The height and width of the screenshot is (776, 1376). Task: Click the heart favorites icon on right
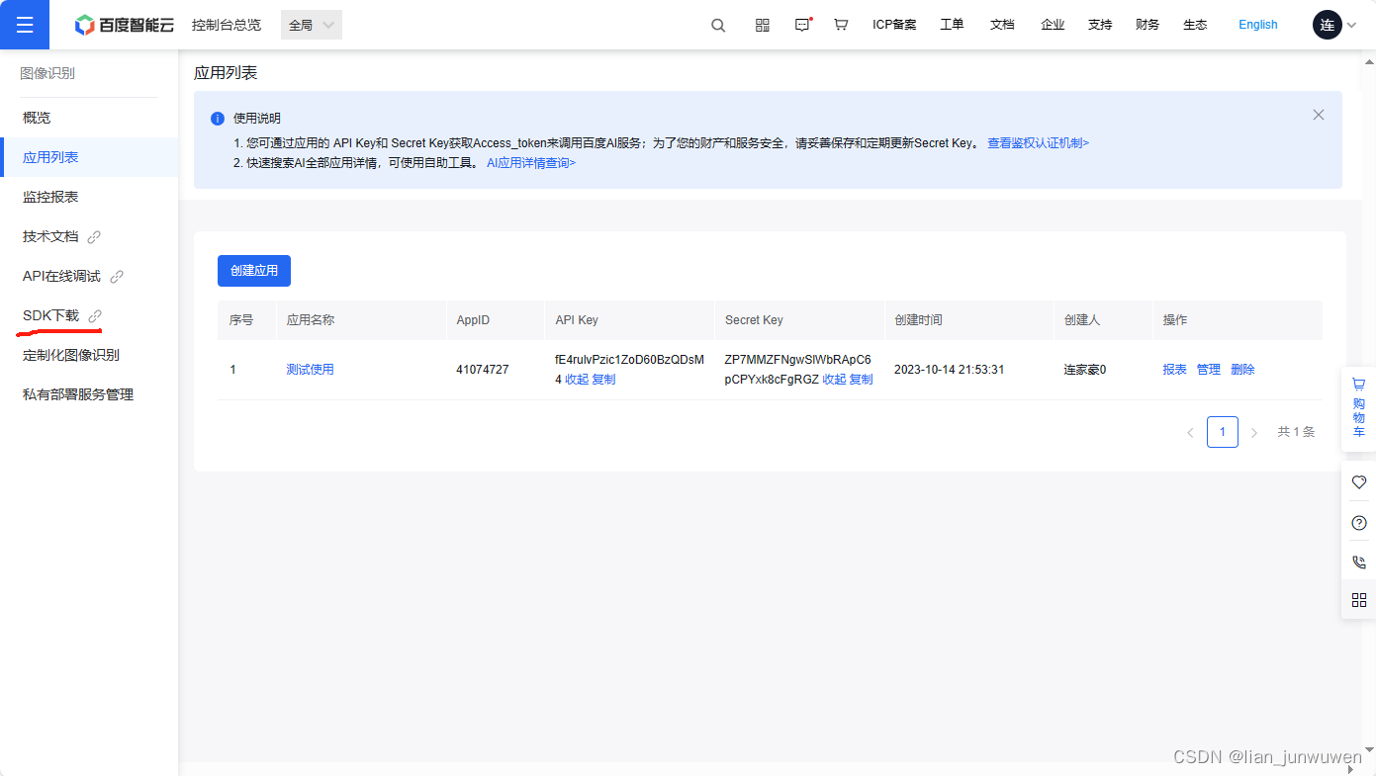click(1359, 482)
